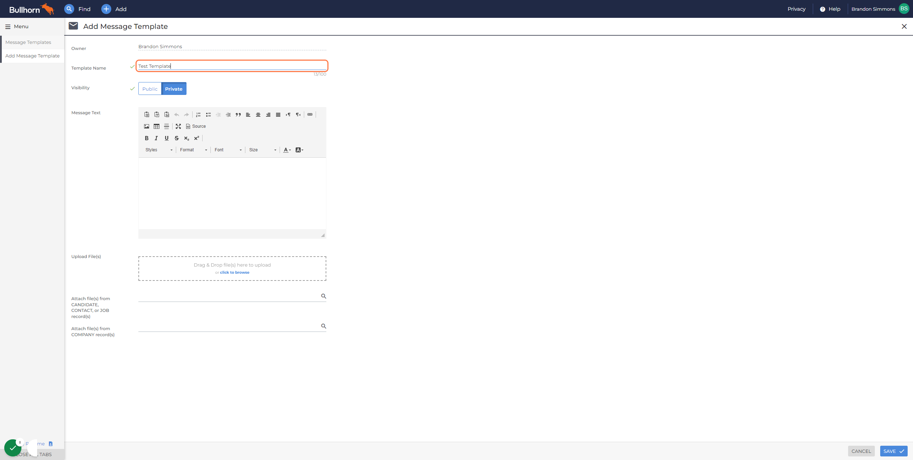Toggle underline formatting
The height and width of the screenshot is (460, 913).
click(167, 138)
